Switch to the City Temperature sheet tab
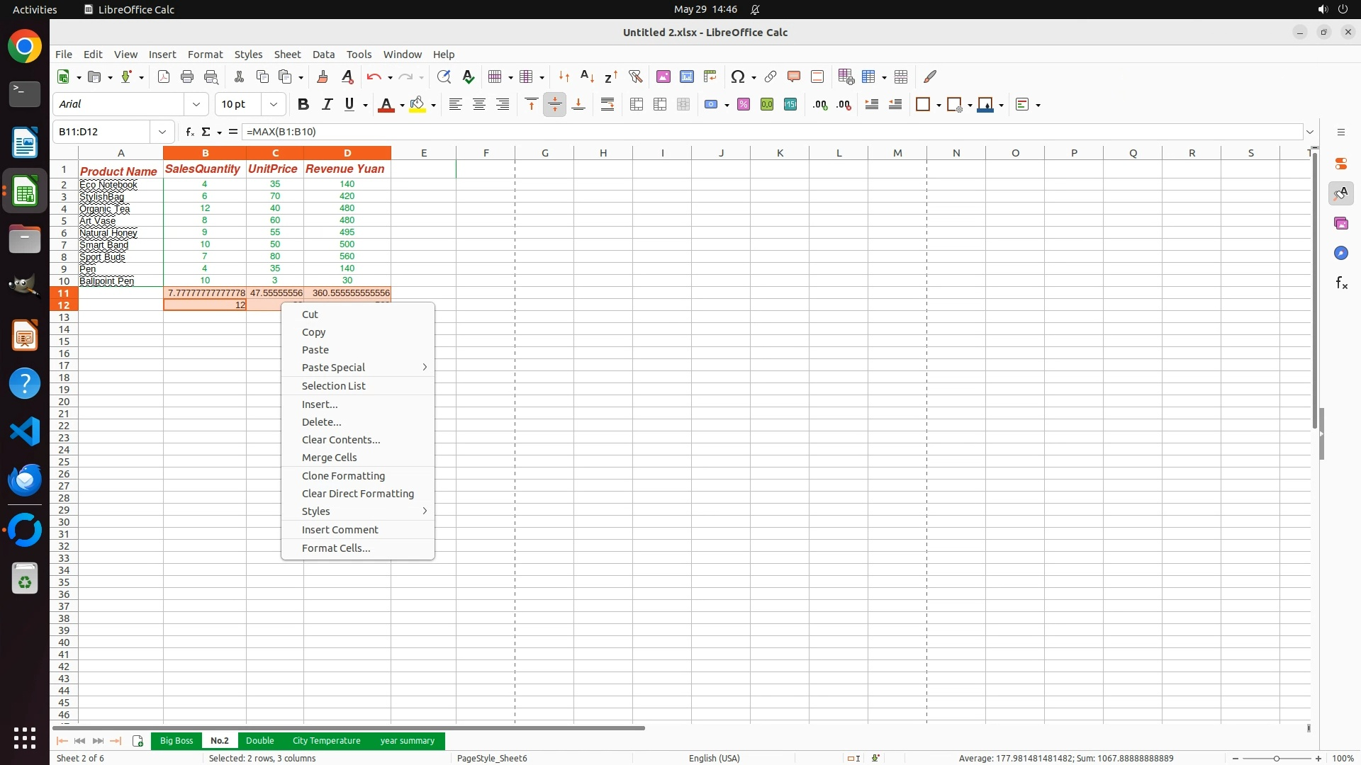 (x=326, y=740)
